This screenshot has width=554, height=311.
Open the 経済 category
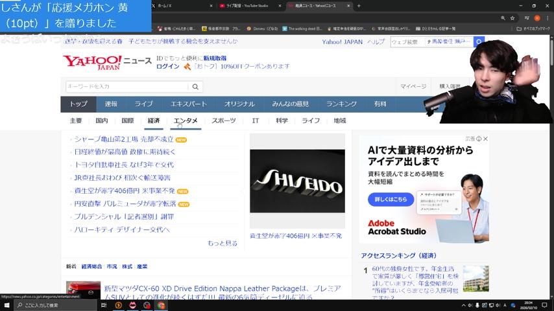pyautogui.click(x=154, y=121)
